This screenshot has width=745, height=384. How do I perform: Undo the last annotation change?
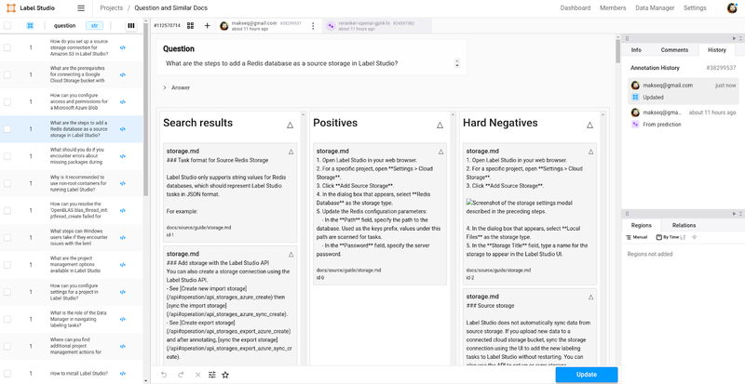point(164,375)
